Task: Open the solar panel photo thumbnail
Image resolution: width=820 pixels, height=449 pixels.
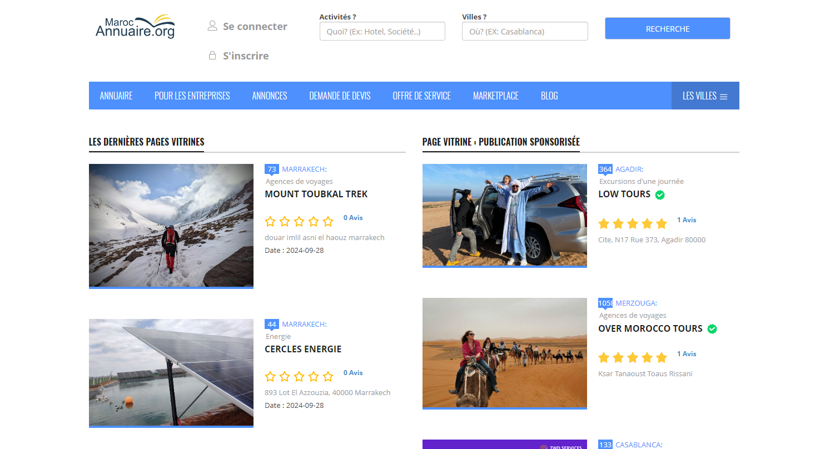Action: [x=171, y=373]
